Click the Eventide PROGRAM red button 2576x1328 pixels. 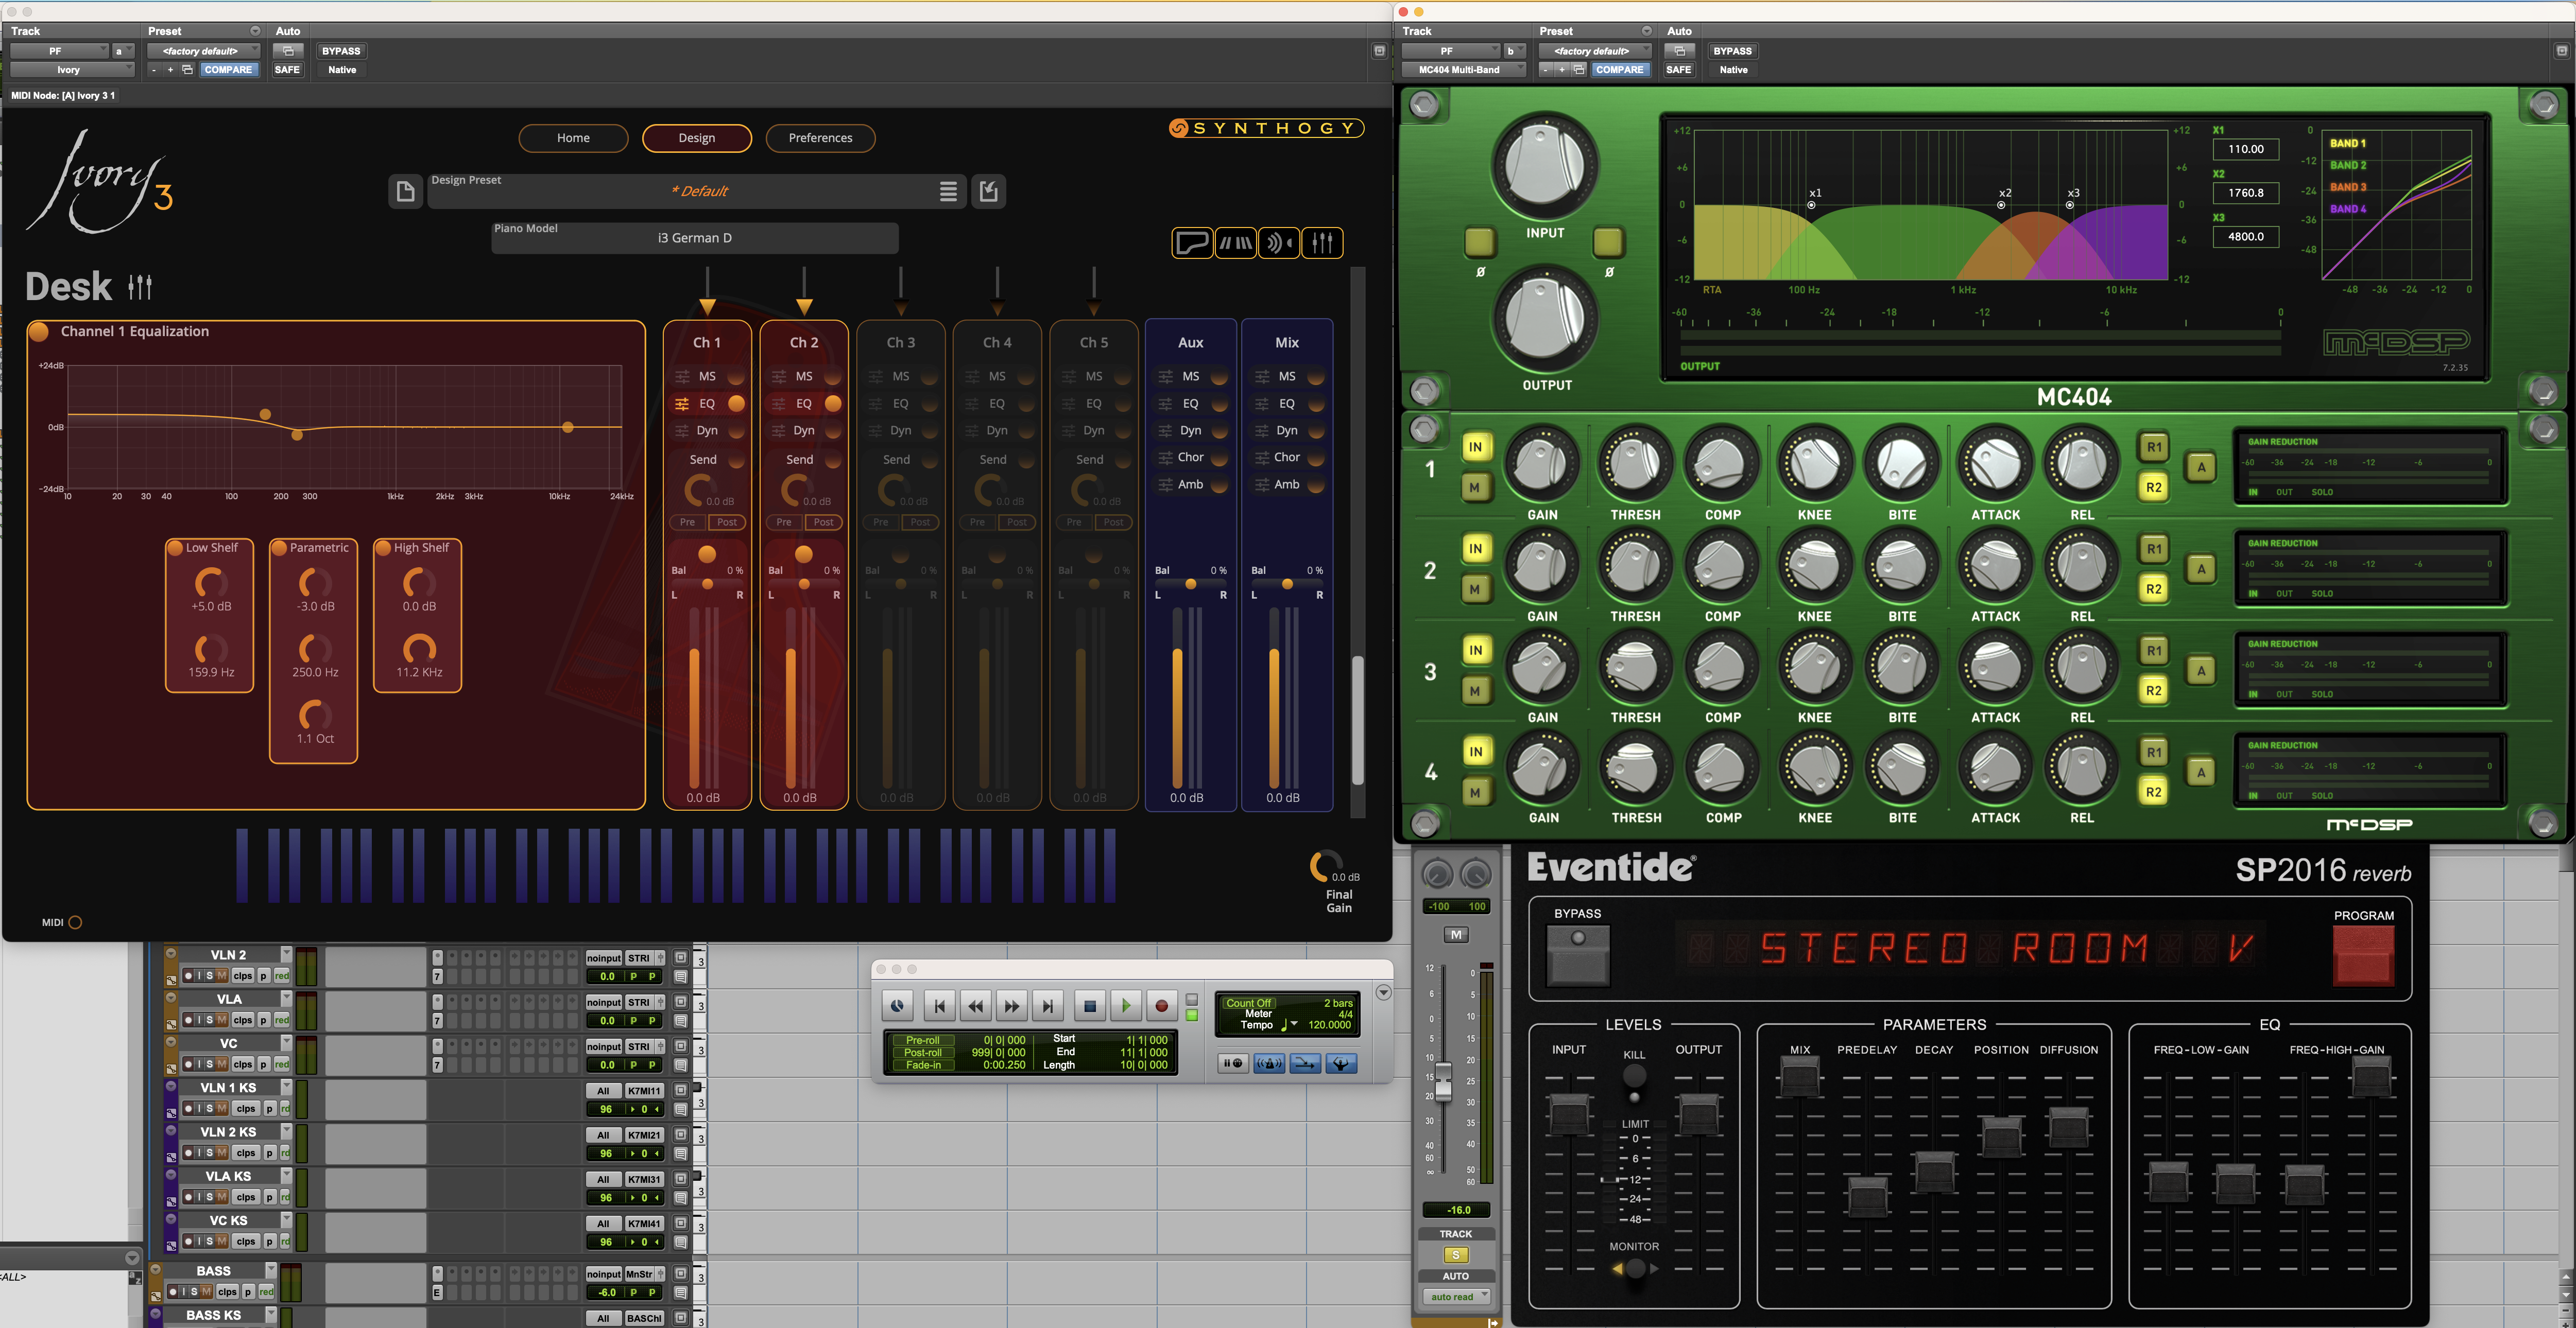coord(2363,955)
